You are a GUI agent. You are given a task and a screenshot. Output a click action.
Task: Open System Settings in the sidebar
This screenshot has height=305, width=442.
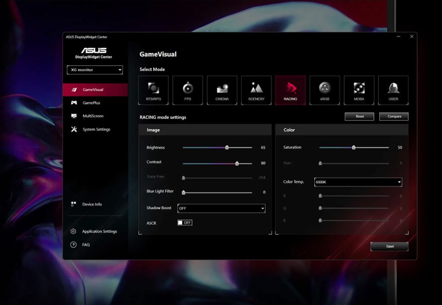pyautogui.click(x=96, y=129)
